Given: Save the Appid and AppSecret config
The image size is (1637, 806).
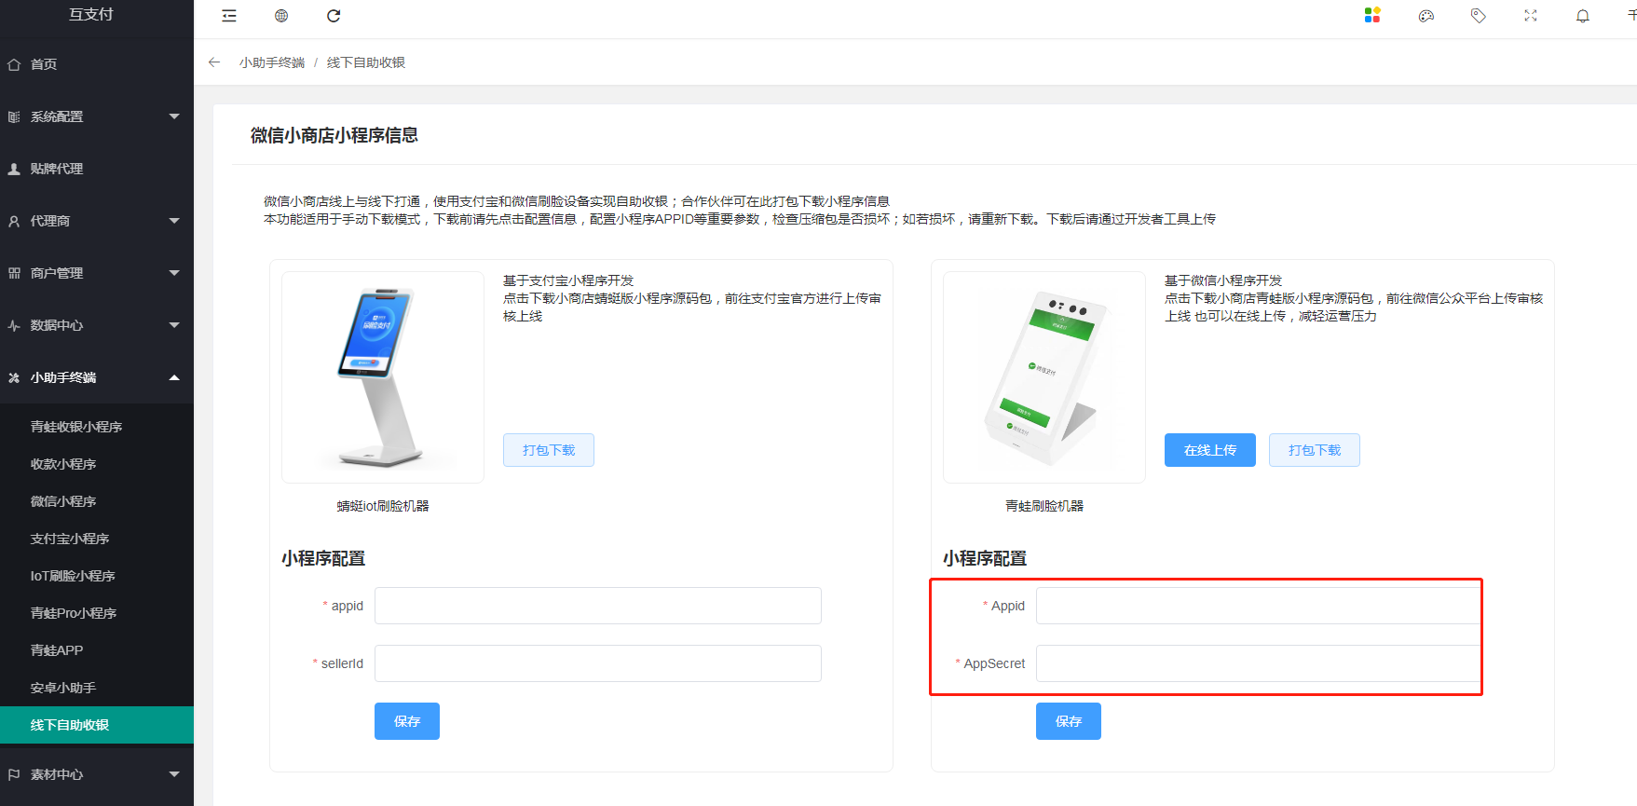Looking at the screenshot, I should pyautogui.click(x=1069, y=721).
